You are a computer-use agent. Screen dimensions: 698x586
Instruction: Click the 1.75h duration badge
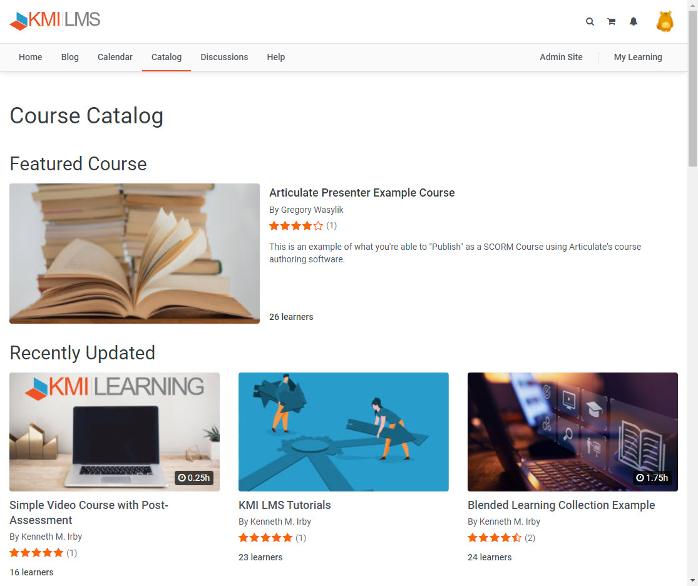point(652,478)
